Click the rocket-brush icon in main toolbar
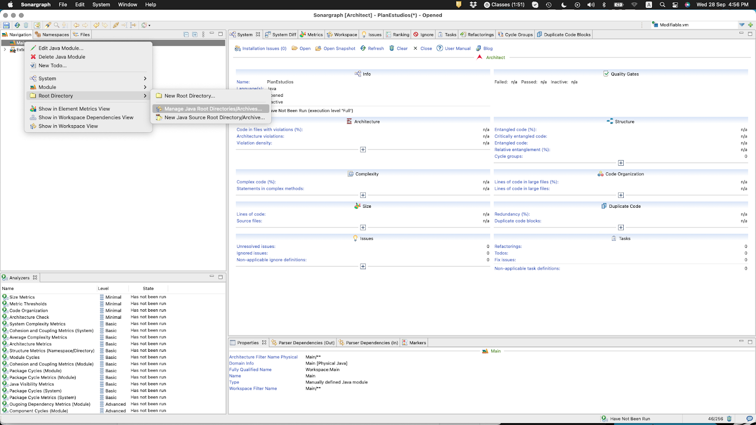Image resolution: width=756 pixels, height=425 pixels. point(48,25)
